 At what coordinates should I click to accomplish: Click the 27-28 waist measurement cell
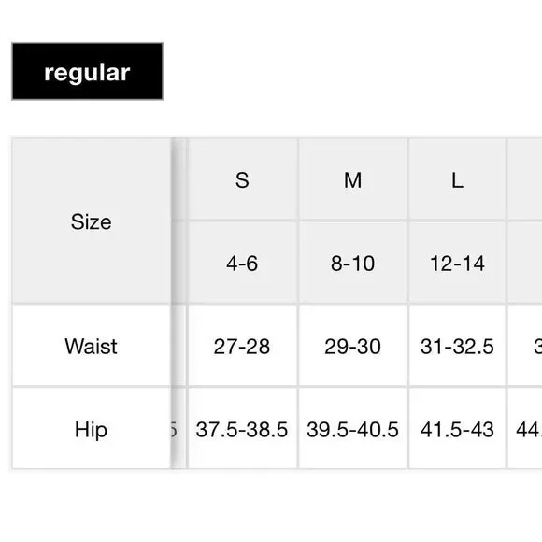242,346
